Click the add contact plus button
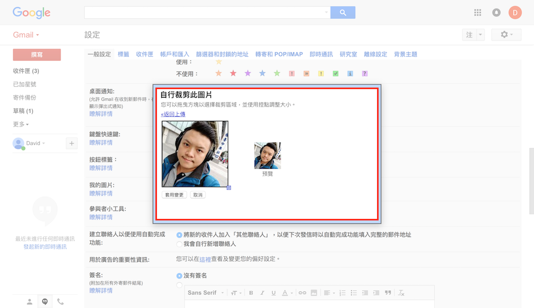Viewport: 534px width, 308px height. 72,143
